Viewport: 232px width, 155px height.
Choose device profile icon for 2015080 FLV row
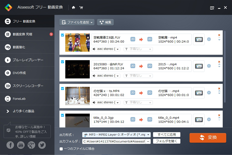click(x=199, y=66)
